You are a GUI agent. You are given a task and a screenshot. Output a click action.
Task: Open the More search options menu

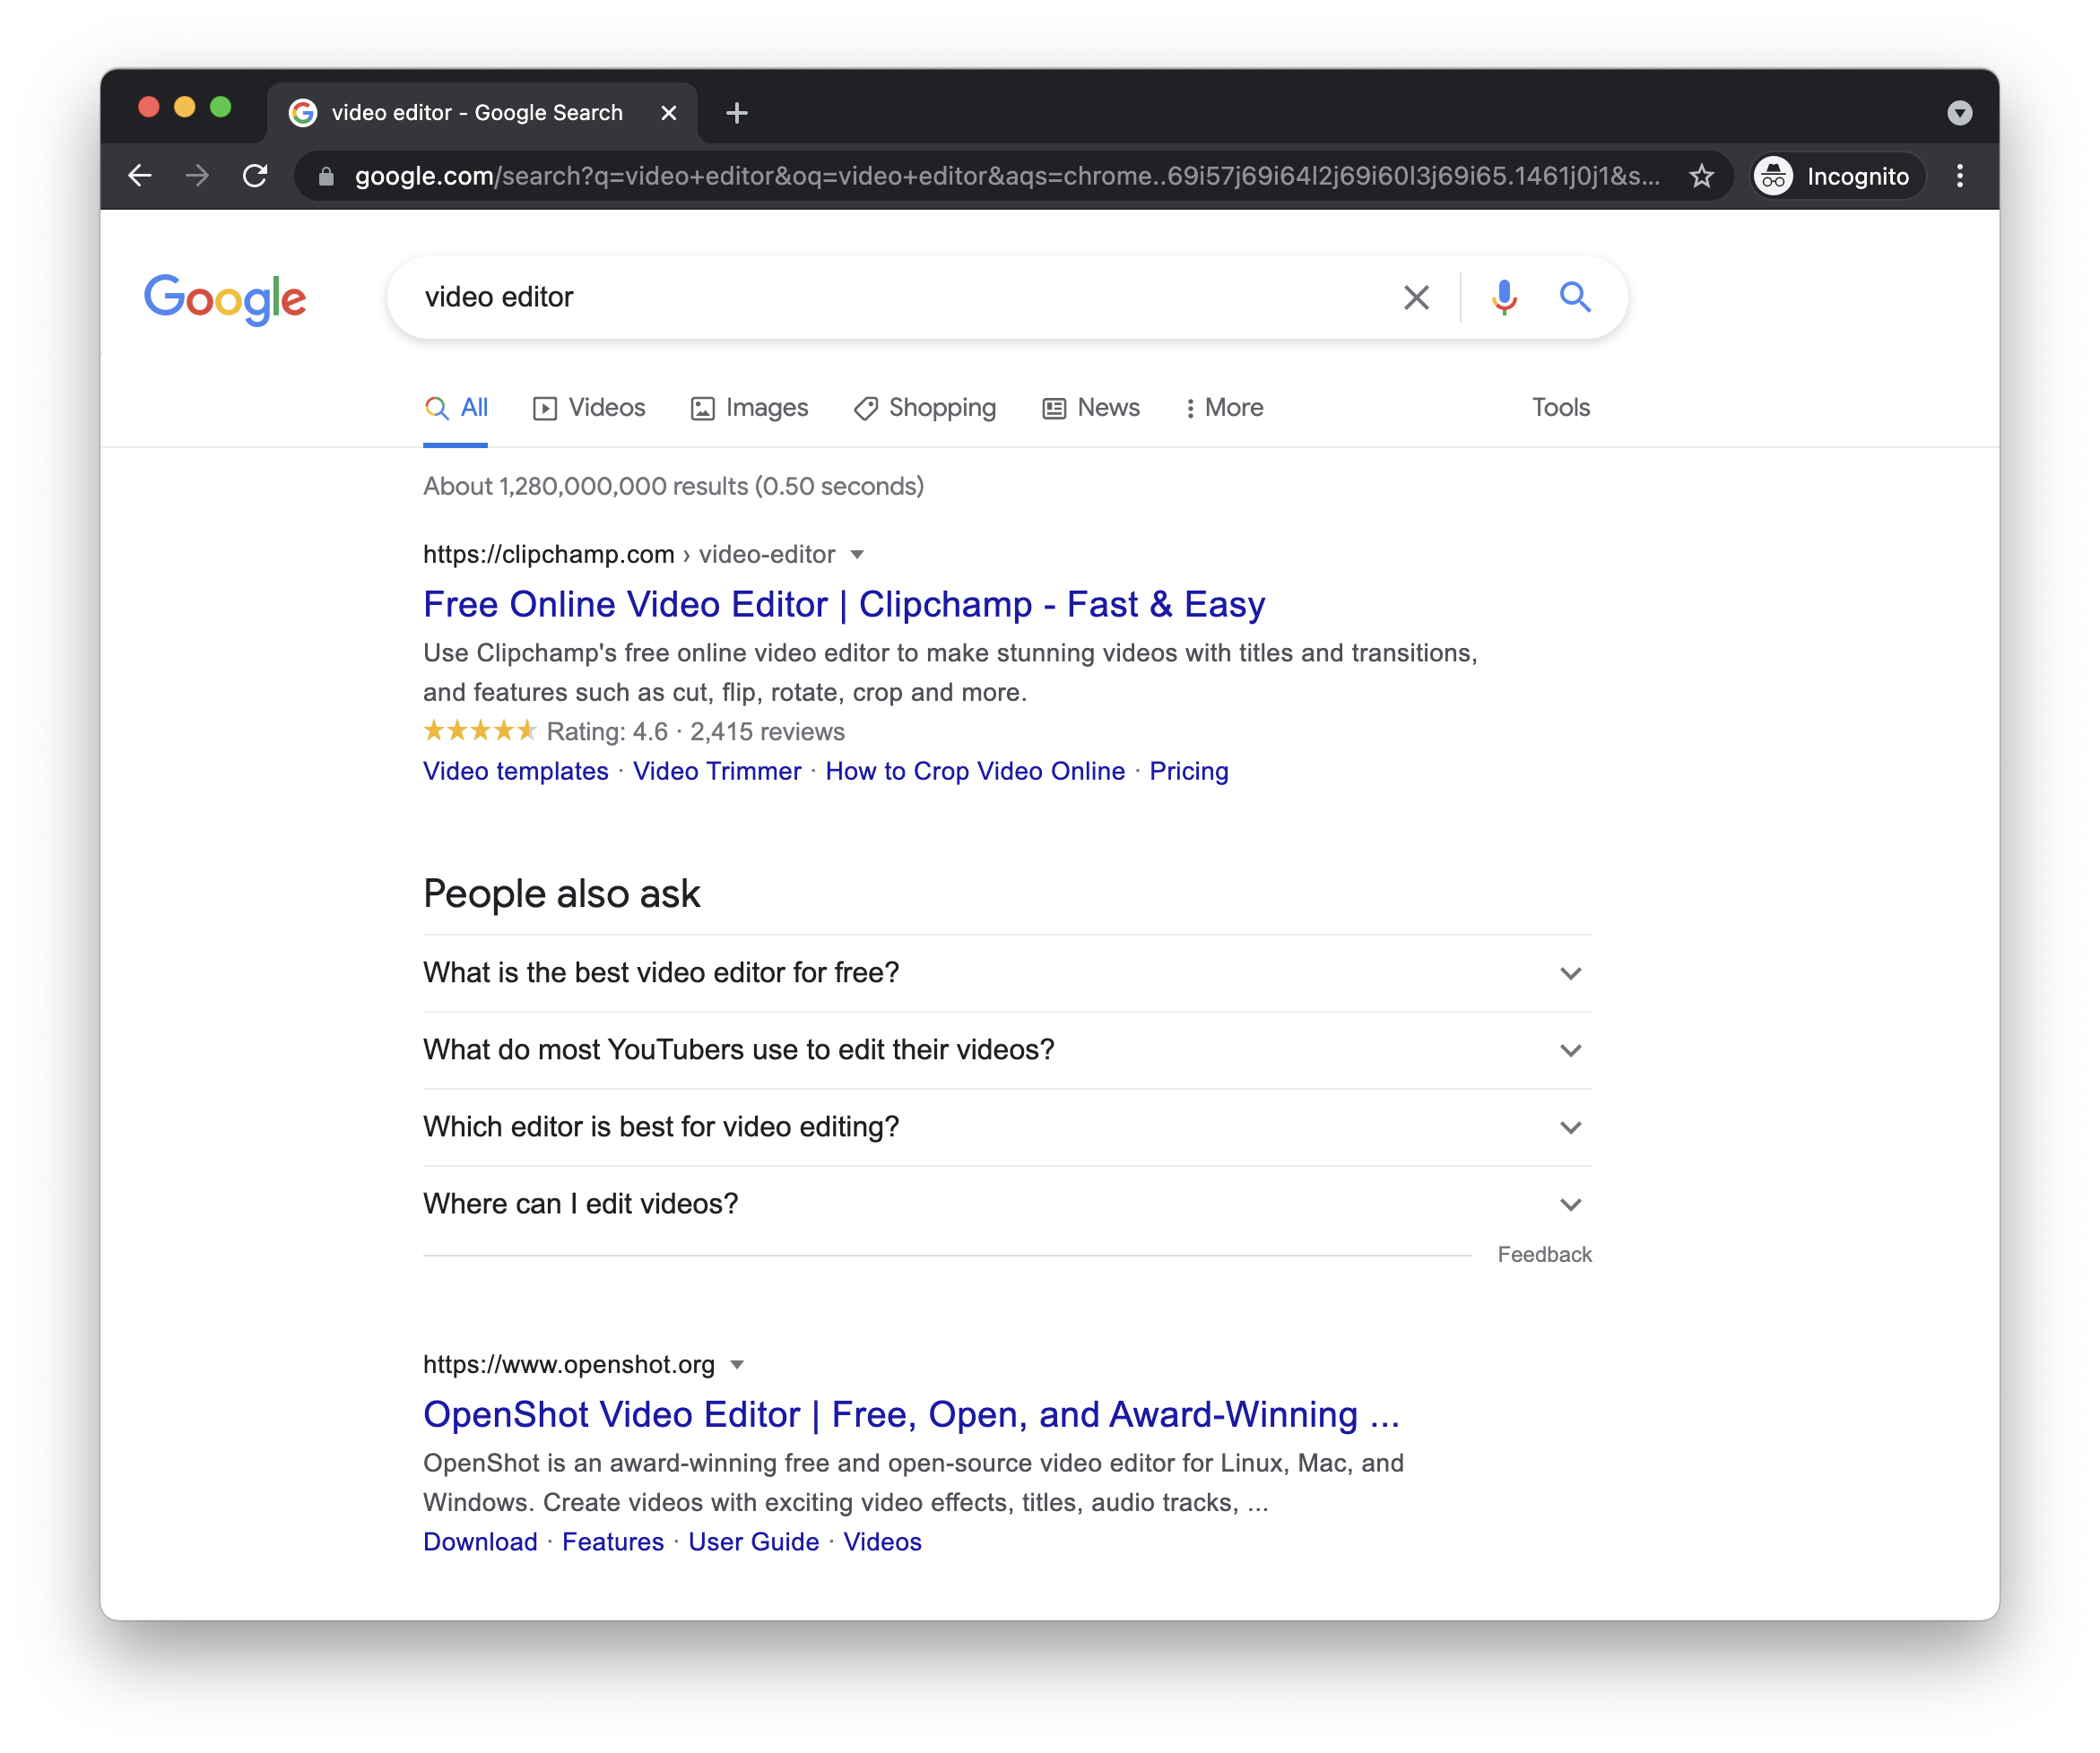click(1223, 408)
